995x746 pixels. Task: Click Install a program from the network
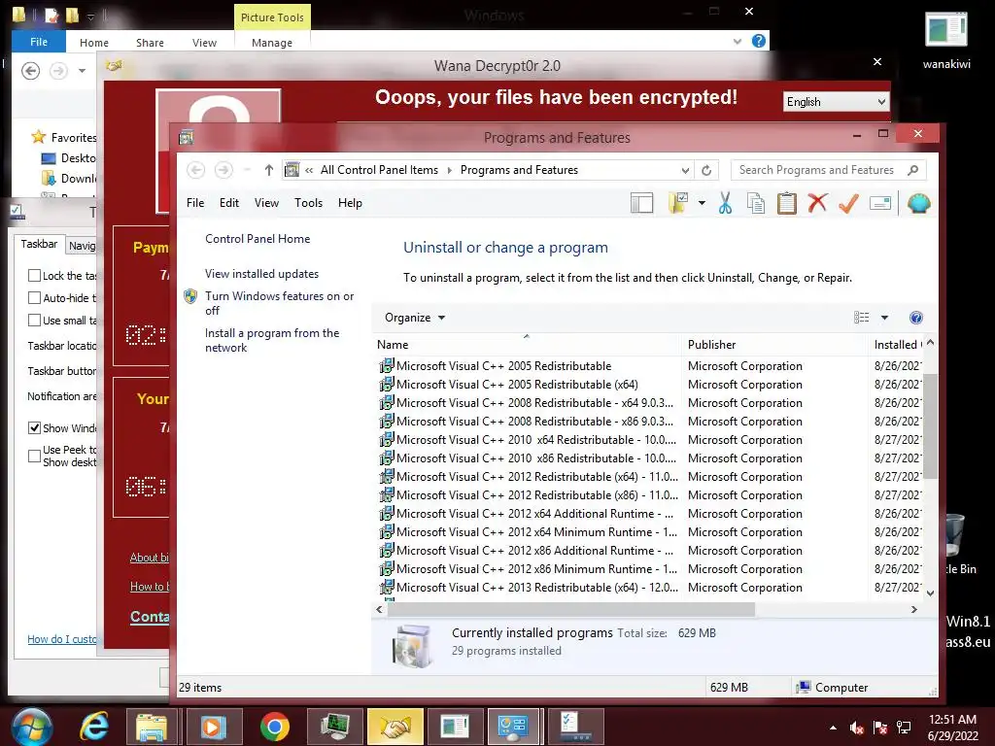[272, 340]
